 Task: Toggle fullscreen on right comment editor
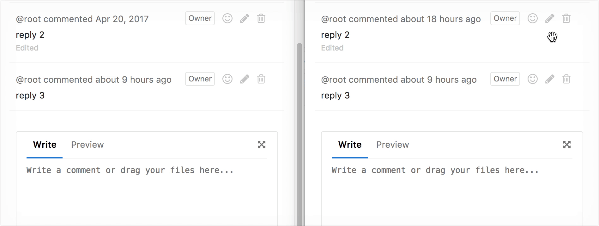pyautogui.click(x=567, y=145)
